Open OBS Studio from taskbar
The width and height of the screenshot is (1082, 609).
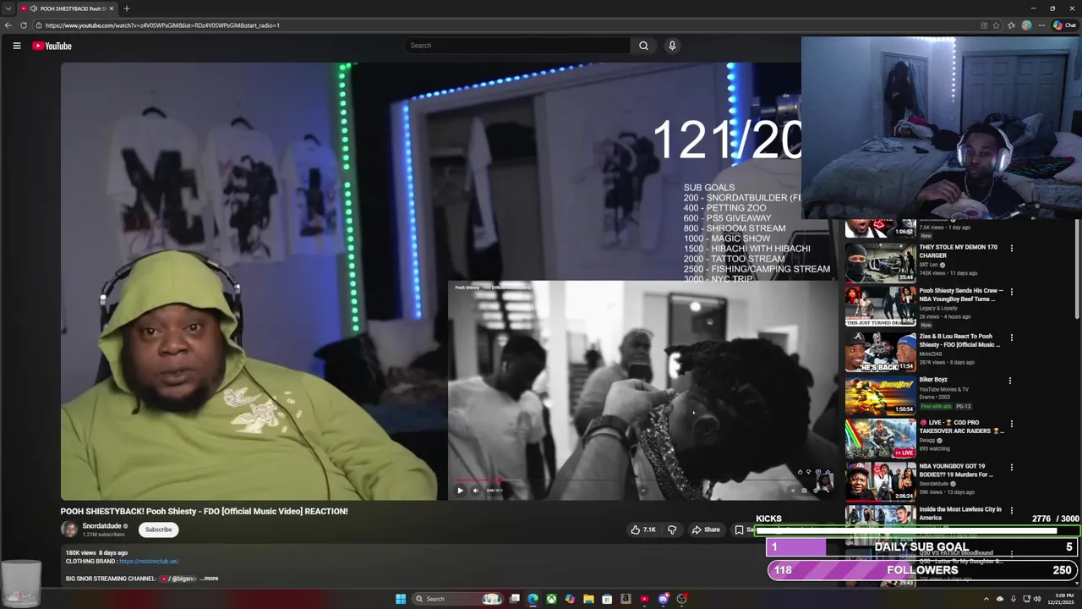coord(681,599)
